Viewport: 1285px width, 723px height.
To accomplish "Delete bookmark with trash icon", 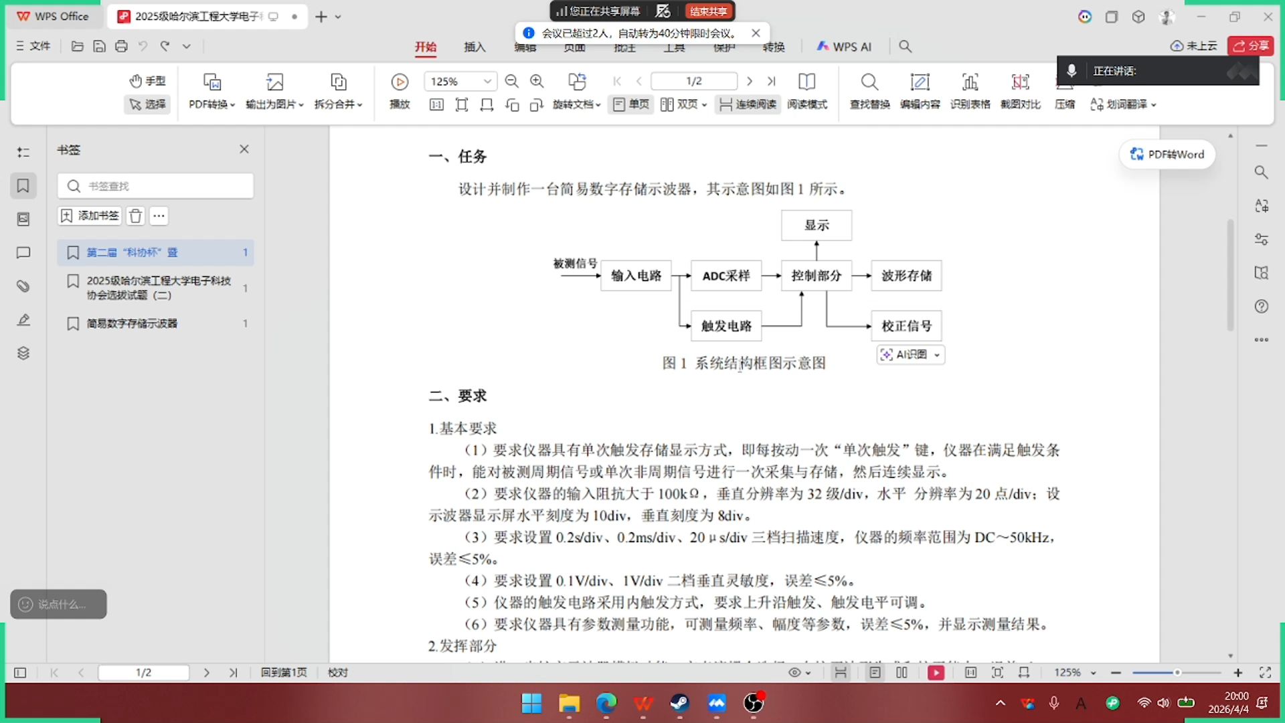I will [136, 216].
